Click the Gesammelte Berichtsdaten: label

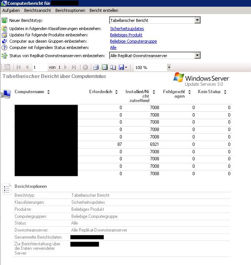pos(38,237)
